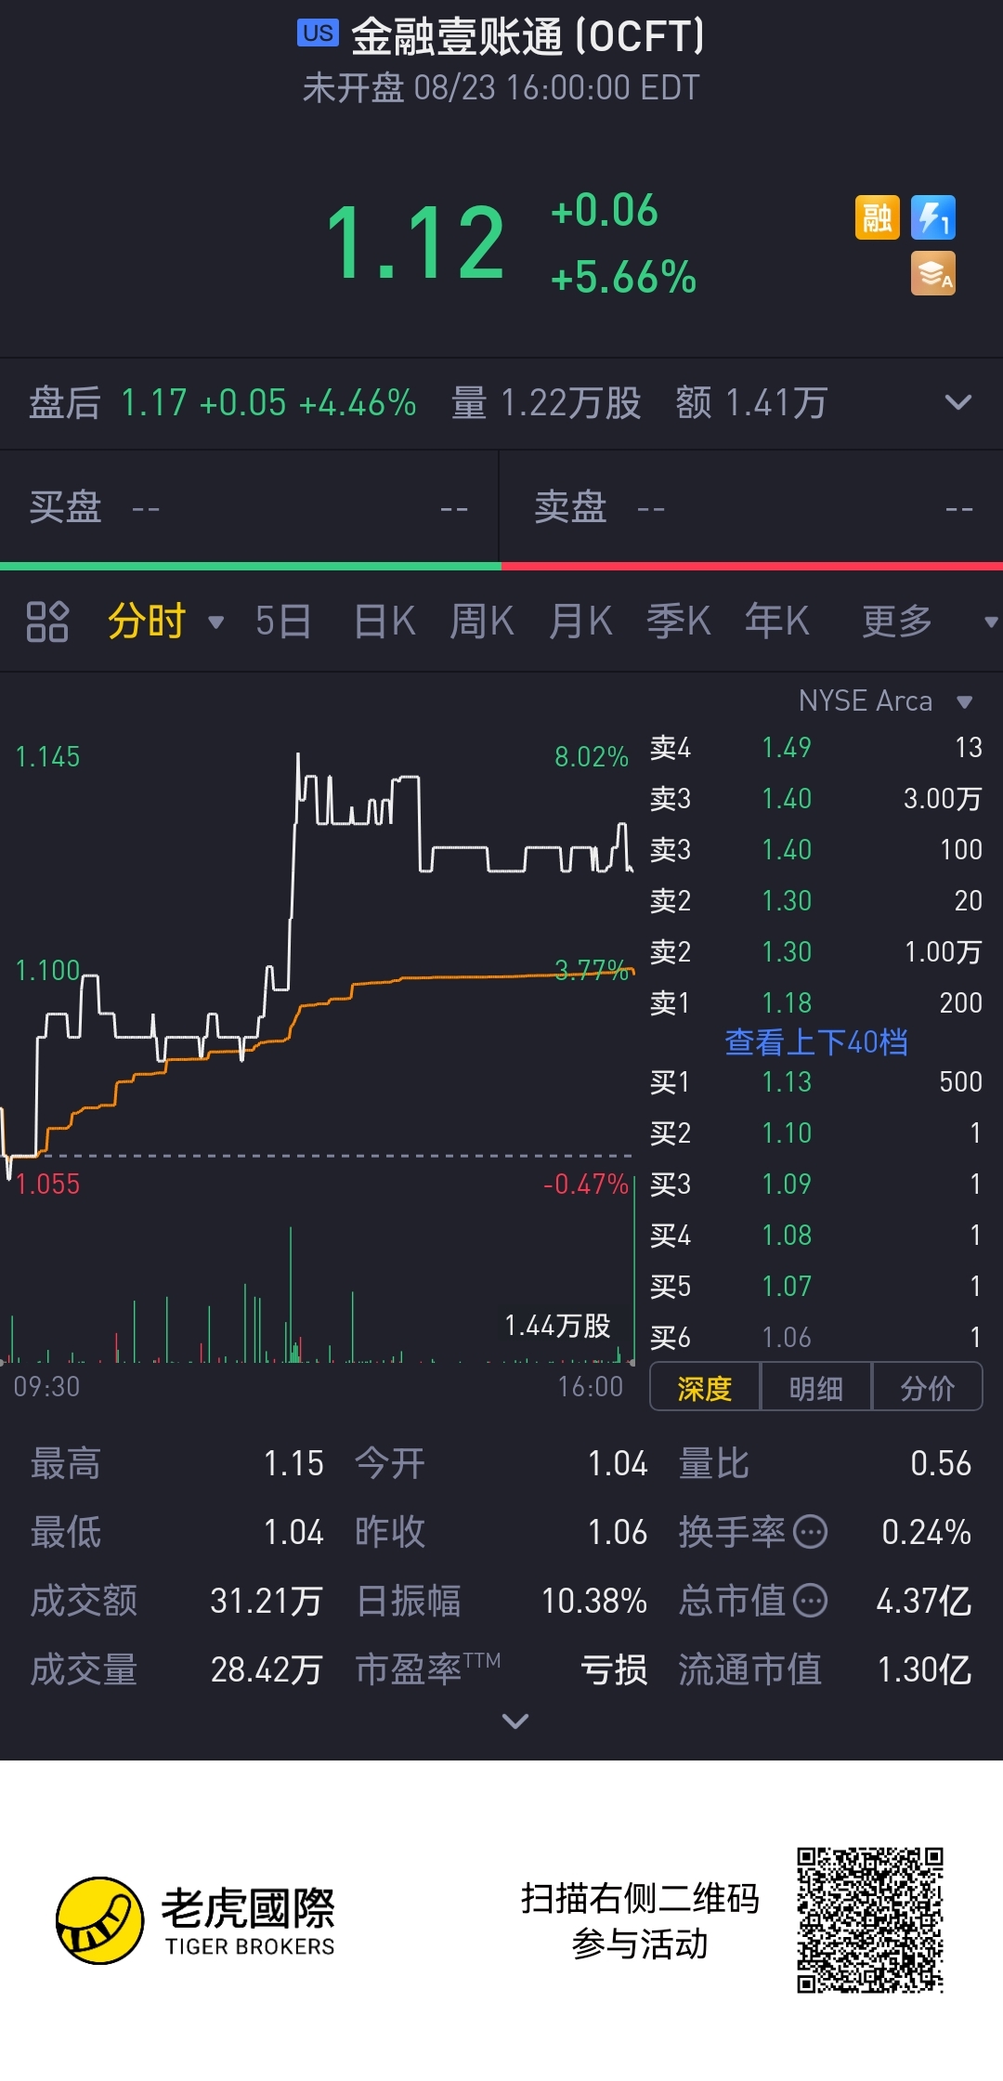This screenshot has height=2081, width=1003.
Task: Tap the 市盈率TTM 亏损 value
Action: pyautogui.click(x=613, y=1669)
